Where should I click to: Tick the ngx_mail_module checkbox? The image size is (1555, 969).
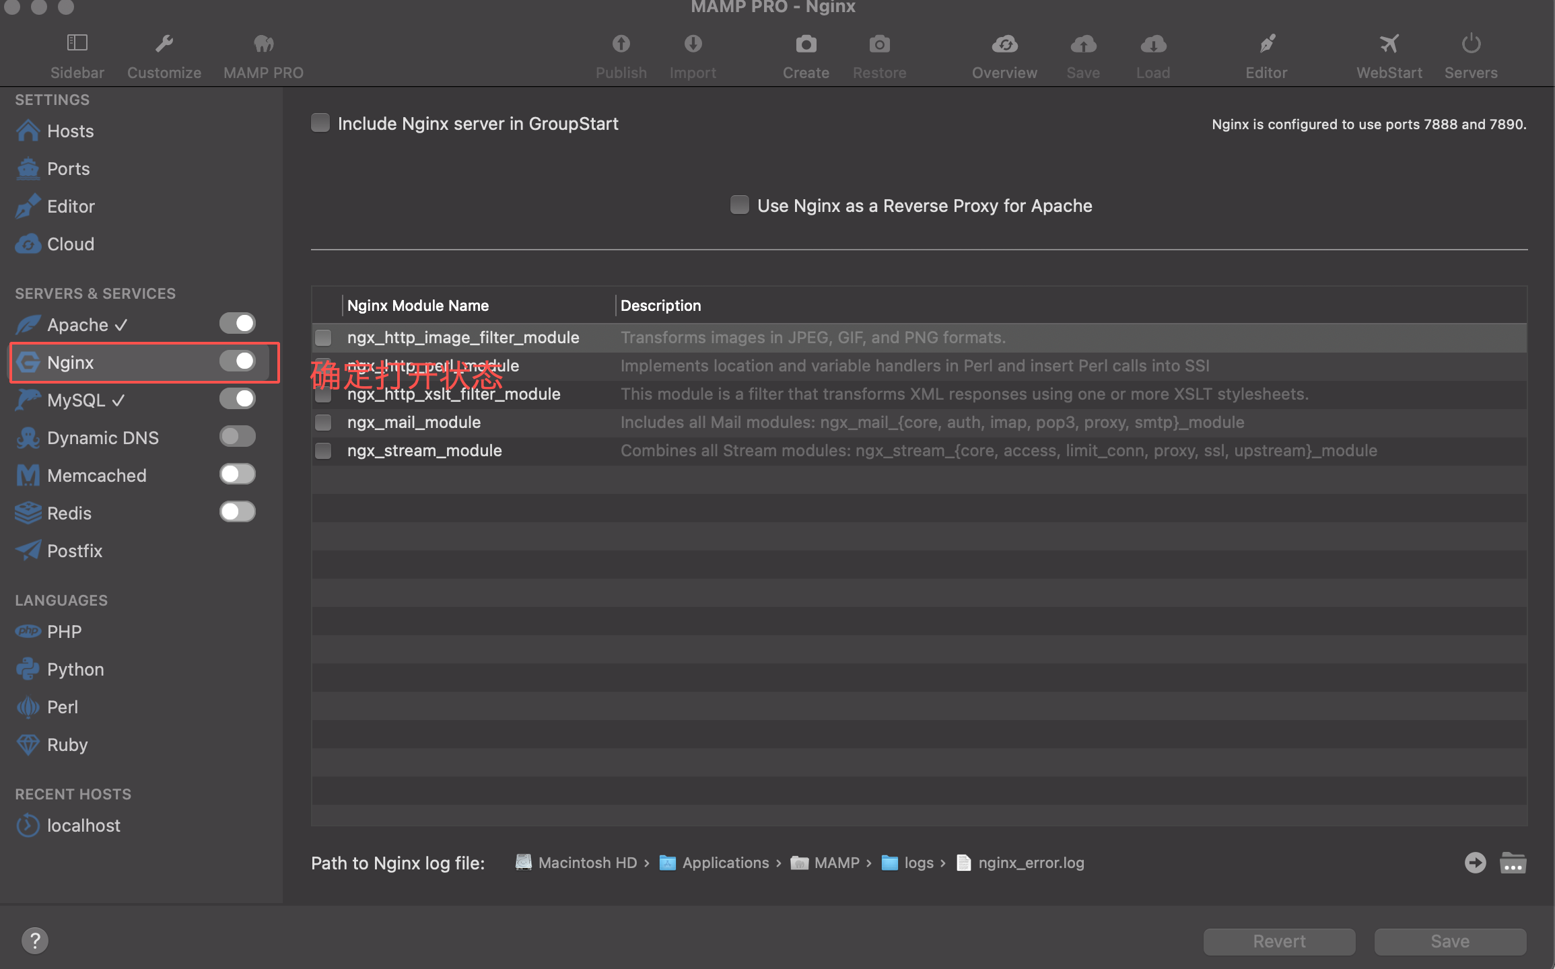(324, 423)
